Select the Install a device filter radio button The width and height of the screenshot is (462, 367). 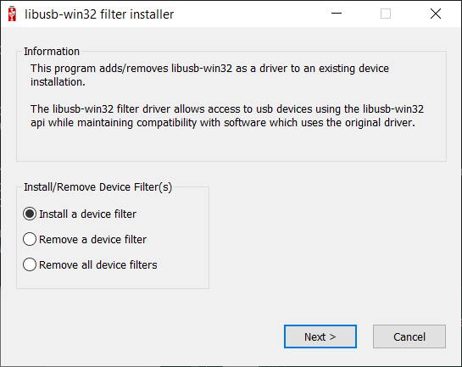(x=30, y=214)
